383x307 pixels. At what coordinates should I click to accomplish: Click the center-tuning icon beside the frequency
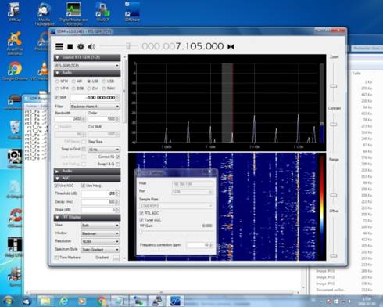point(231,47)
